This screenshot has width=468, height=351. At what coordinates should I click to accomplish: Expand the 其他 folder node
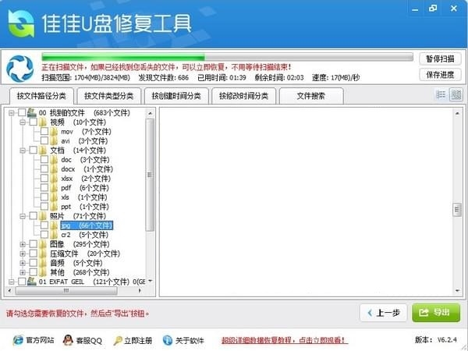[x=23, y=272]
